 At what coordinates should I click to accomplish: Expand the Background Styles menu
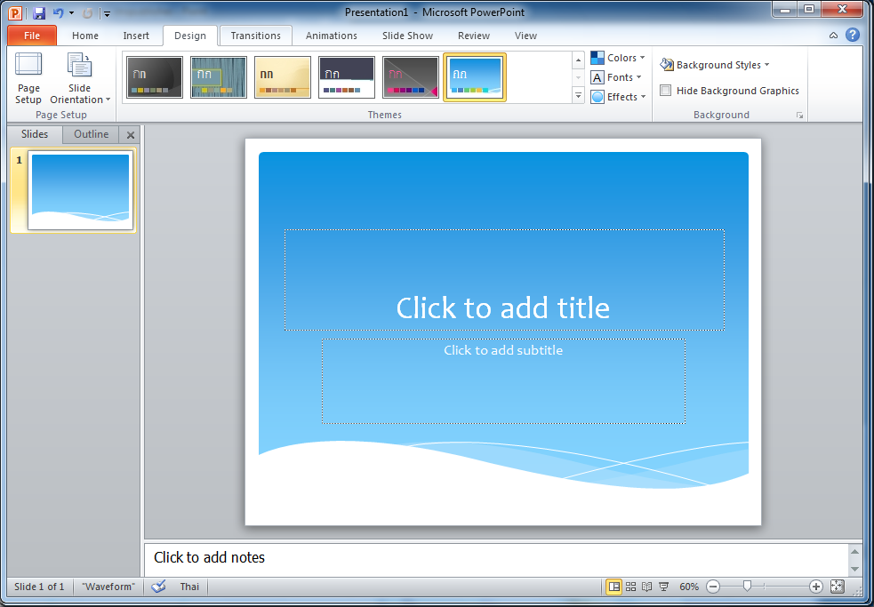pos(716,65)
